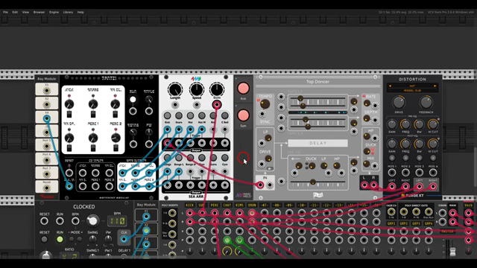477x268 pixels.
Task: Open the Help menu
Action: click(x=80, y=12)
